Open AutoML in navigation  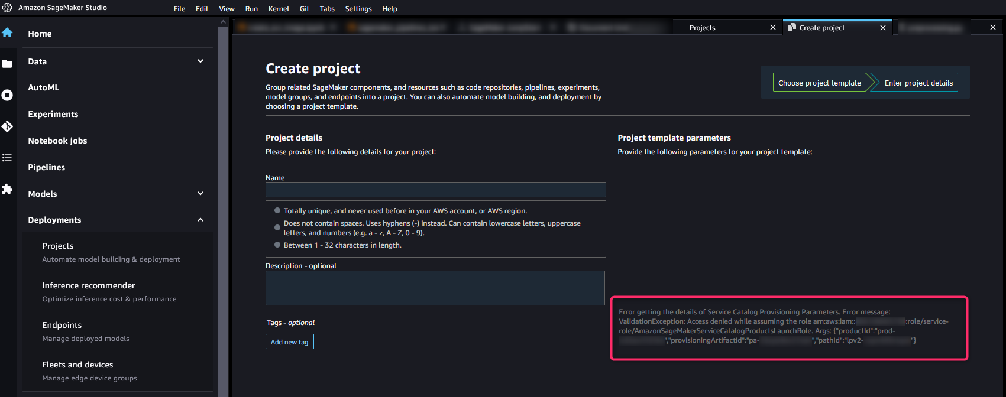click(x=44, y=87)
